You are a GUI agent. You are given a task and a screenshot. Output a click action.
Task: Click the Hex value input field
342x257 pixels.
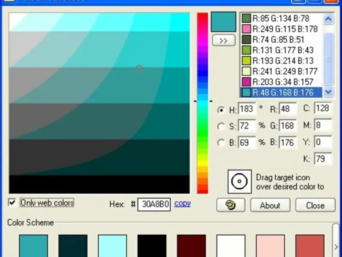[x=154, y=205]
